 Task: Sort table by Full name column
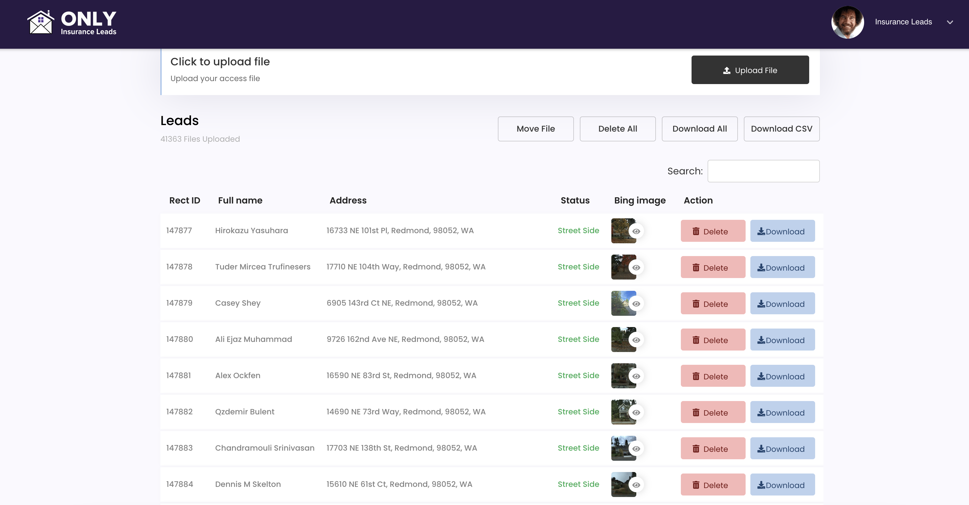pyautogui.click(x=240, y=201)
